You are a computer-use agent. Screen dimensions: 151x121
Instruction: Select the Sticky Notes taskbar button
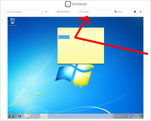[x=44, y=116]
